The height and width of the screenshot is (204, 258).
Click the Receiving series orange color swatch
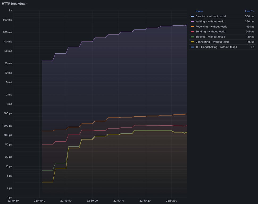(x=192, y=27)
